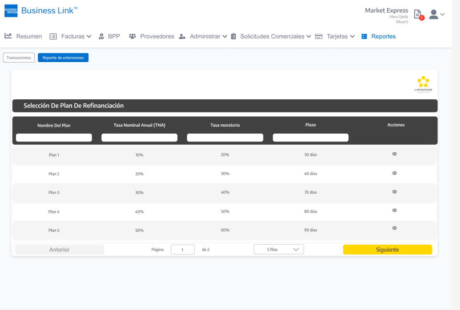Switch to the Transacciones tab
The height and width of the screenshot is (310, 460).
click(x=19, y=58)
